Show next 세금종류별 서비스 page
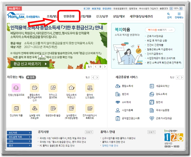The height and width of the screenshot is (157, 191). tap(182, 77)
